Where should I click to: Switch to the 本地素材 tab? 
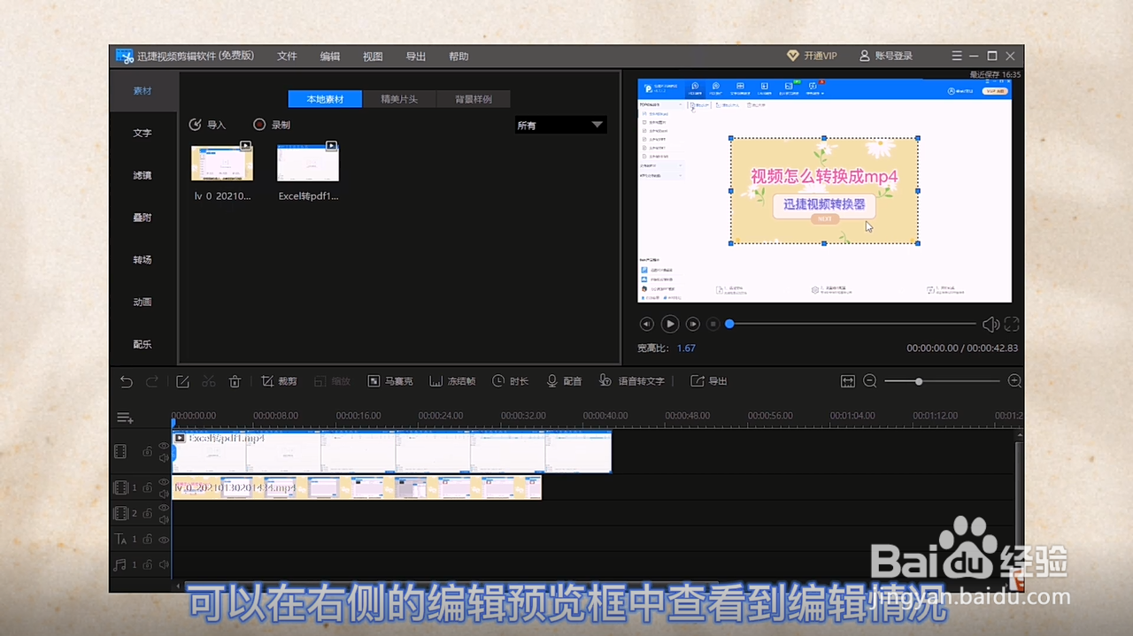[x=325, y=99]
